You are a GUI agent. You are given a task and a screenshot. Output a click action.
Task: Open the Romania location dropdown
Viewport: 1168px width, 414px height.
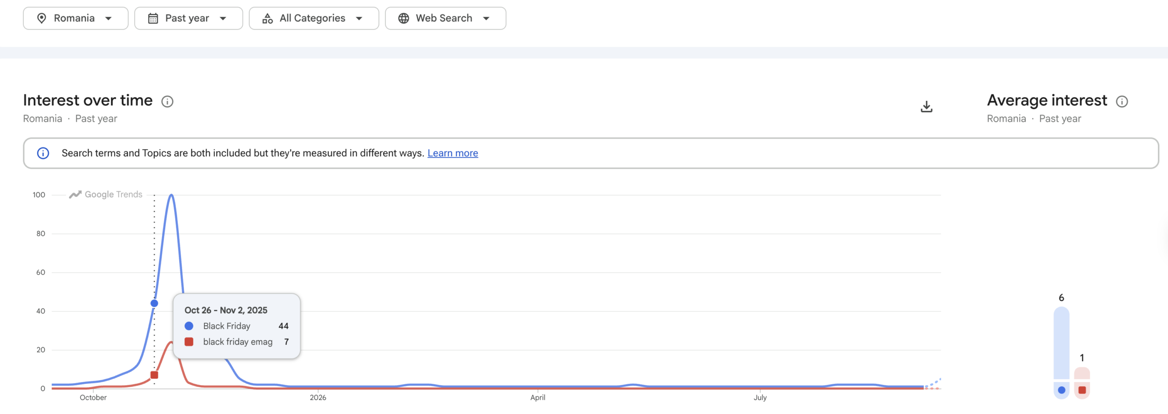click(x=76, y=18)
